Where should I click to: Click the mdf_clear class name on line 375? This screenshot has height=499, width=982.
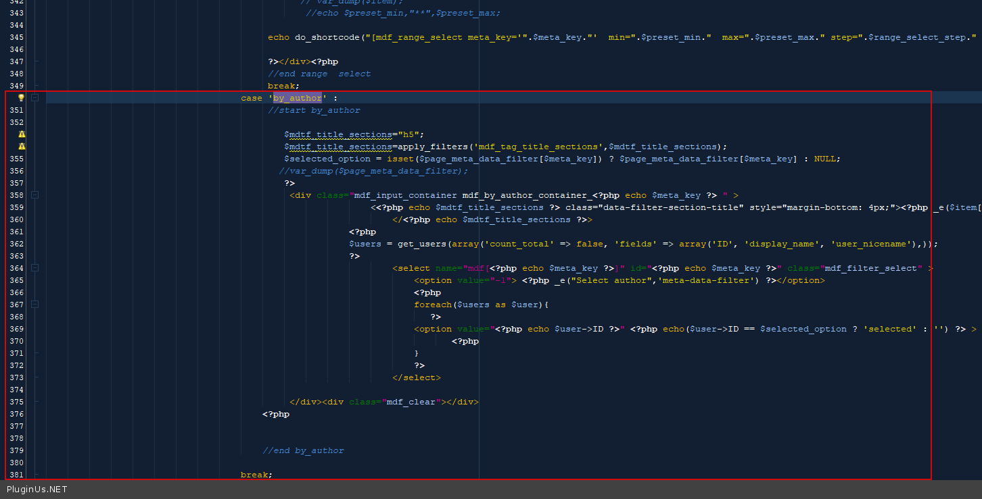point(411,402)
